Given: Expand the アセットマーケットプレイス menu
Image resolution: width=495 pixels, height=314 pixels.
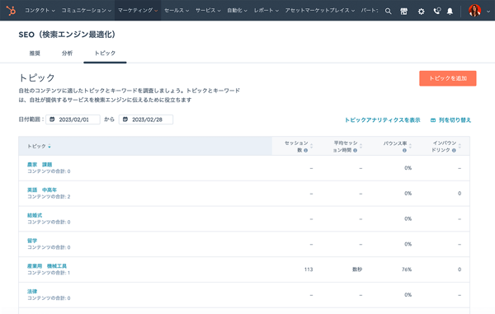Looking at the screenshot, I should click(x=320, y=11).
